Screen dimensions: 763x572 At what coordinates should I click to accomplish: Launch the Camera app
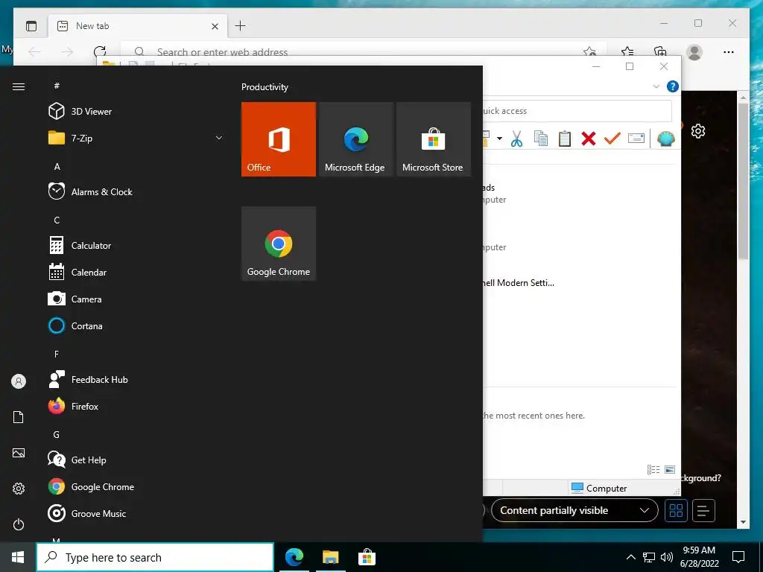pos(75,299)
